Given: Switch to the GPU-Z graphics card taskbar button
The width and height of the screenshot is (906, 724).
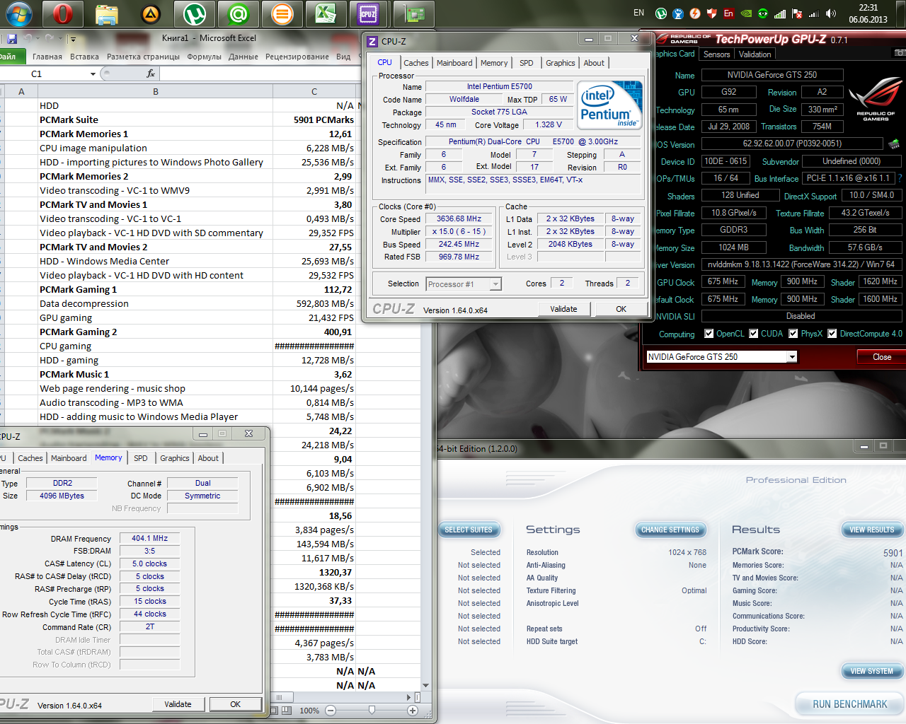Looking at the screenshot, I should click(414, 13).
